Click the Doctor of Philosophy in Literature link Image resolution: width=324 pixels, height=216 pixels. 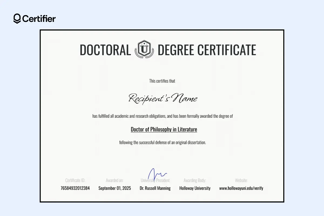click(x=164, y=129)
